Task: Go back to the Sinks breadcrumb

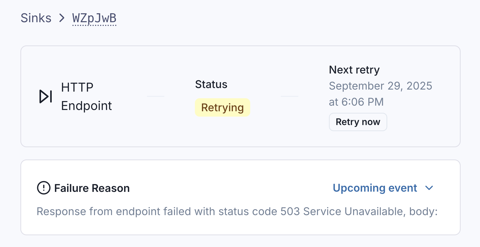Action: [x=36, y=18]
